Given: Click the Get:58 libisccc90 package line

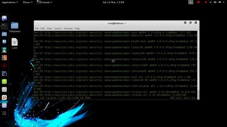Looking at the screenshot, I should [x=116, y=61].
